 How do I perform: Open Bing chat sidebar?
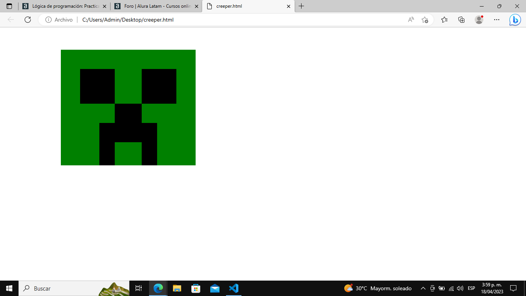pyautogui.click(x=515, y=20)
